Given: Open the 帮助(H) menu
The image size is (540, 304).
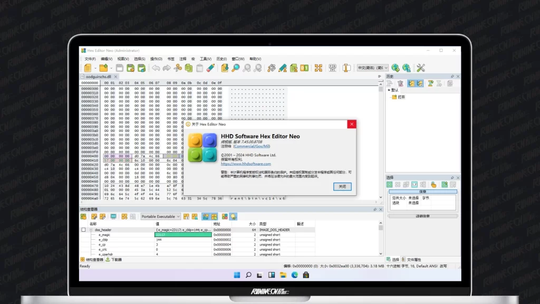Looking at the screenshot, I should point(255,59).
